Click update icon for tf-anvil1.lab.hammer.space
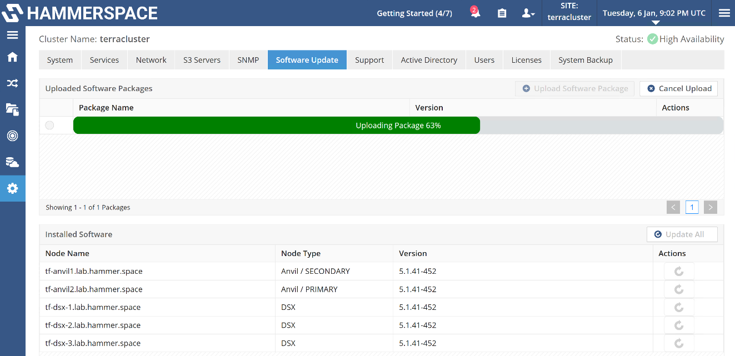 [x=678, y=272]
